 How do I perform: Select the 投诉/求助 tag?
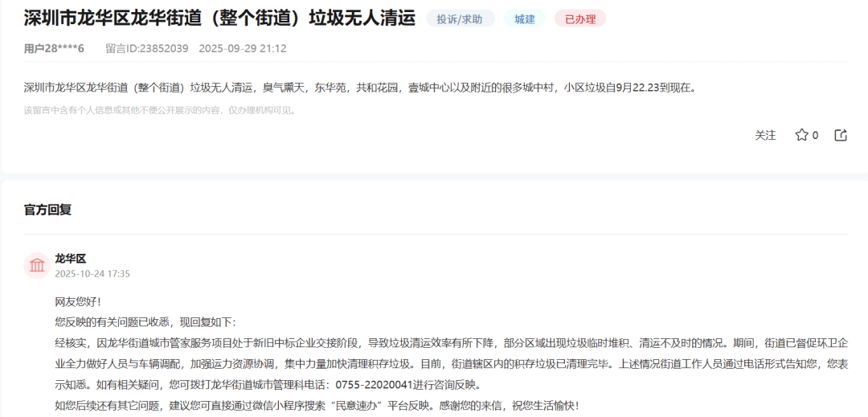pos(461,18)
